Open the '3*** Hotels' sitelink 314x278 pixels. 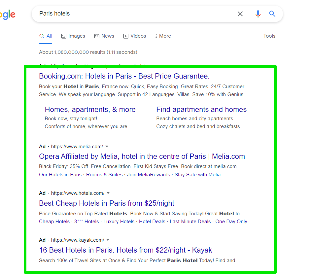tap(87, 222)
